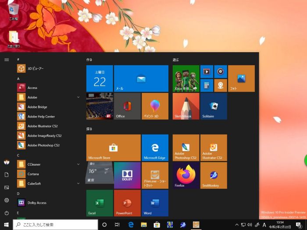Launch the Word tile

click(155, 203)
